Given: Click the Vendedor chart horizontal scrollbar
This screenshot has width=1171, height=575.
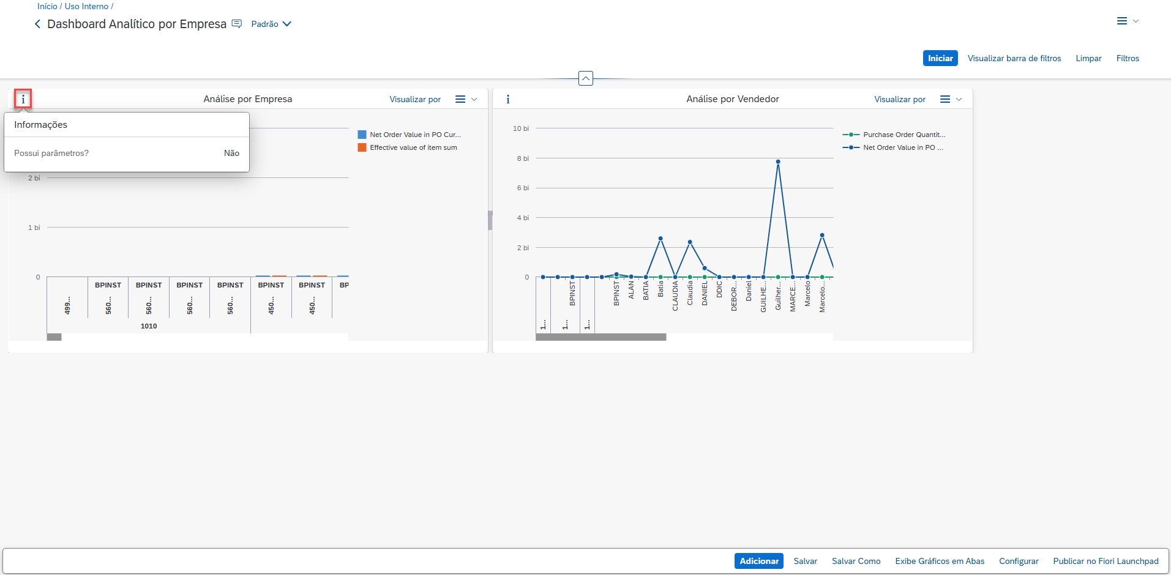Looking at the screenshot, I should click(600, 337).
